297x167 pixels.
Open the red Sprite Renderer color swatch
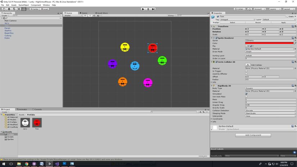tap(269, 43)
